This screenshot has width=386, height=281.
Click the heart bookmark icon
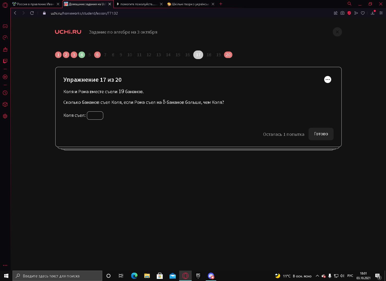pos(363,13)
